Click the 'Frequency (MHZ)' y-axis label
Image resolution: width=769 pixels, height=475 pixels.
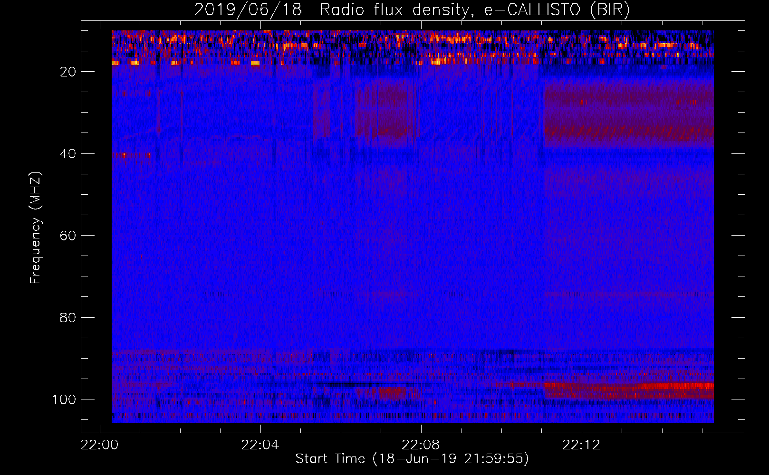(x=36, y=228)
